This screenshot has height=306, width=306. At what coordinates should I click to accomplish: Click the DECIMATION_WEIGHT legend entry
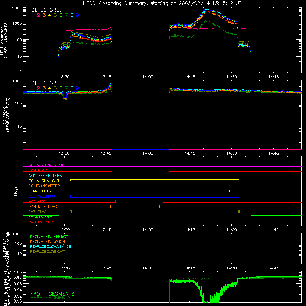[49, 242]
